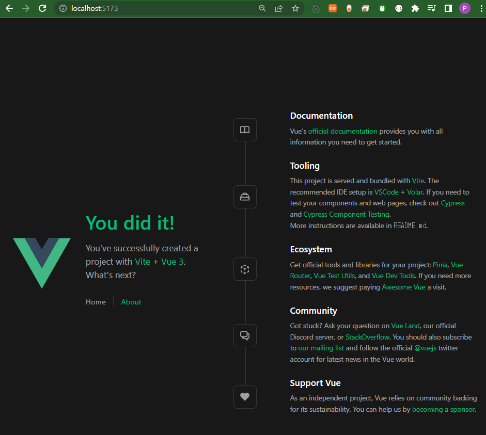Open the our mailing list link
Image resolution: width=486 pixels, height=435 pixels.
click(321, 348)
